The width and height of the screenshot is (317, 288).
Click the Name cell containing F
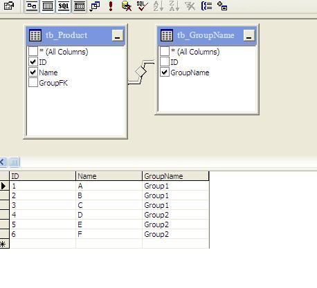(109, 234)
